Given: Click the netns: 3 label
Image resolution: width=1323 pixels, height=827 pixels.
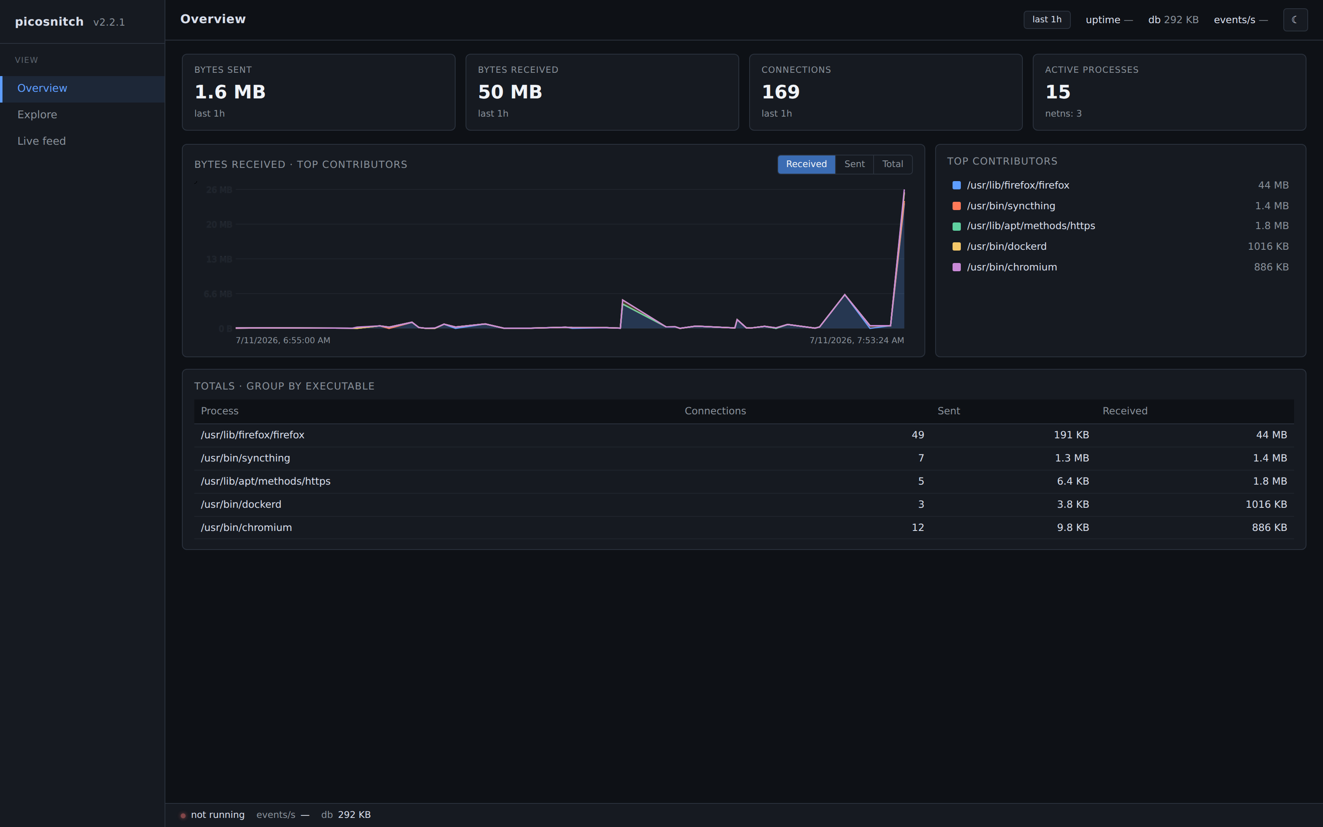Looking at the screenshot, I should (x=1063, y=114).
